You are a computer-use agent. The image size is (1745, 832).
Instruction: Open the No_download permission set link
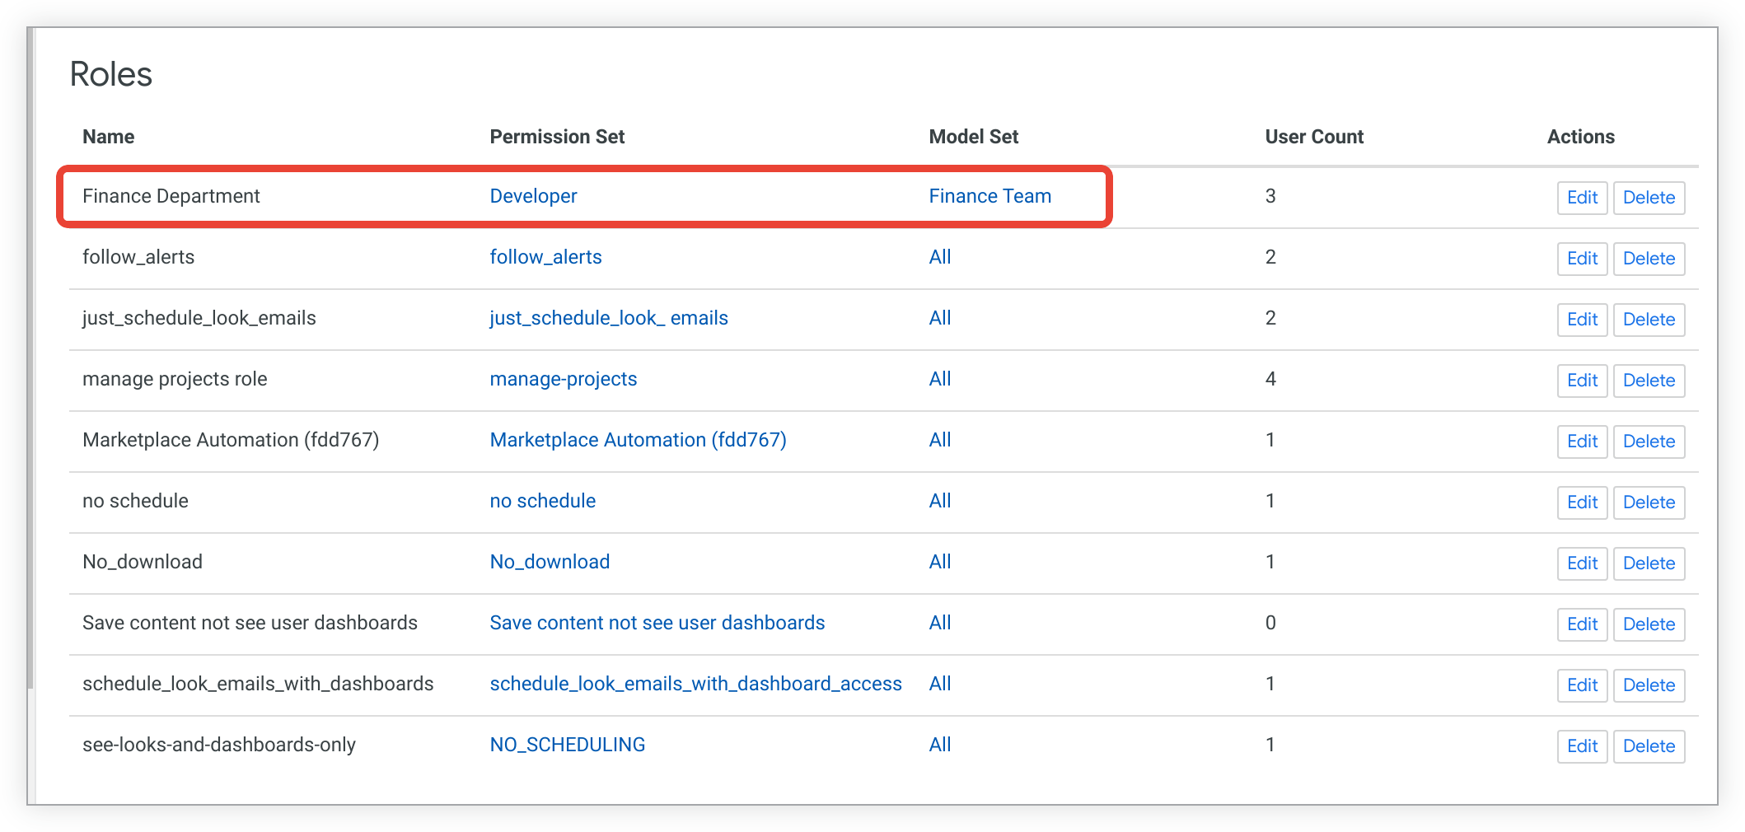click(550, 562)
